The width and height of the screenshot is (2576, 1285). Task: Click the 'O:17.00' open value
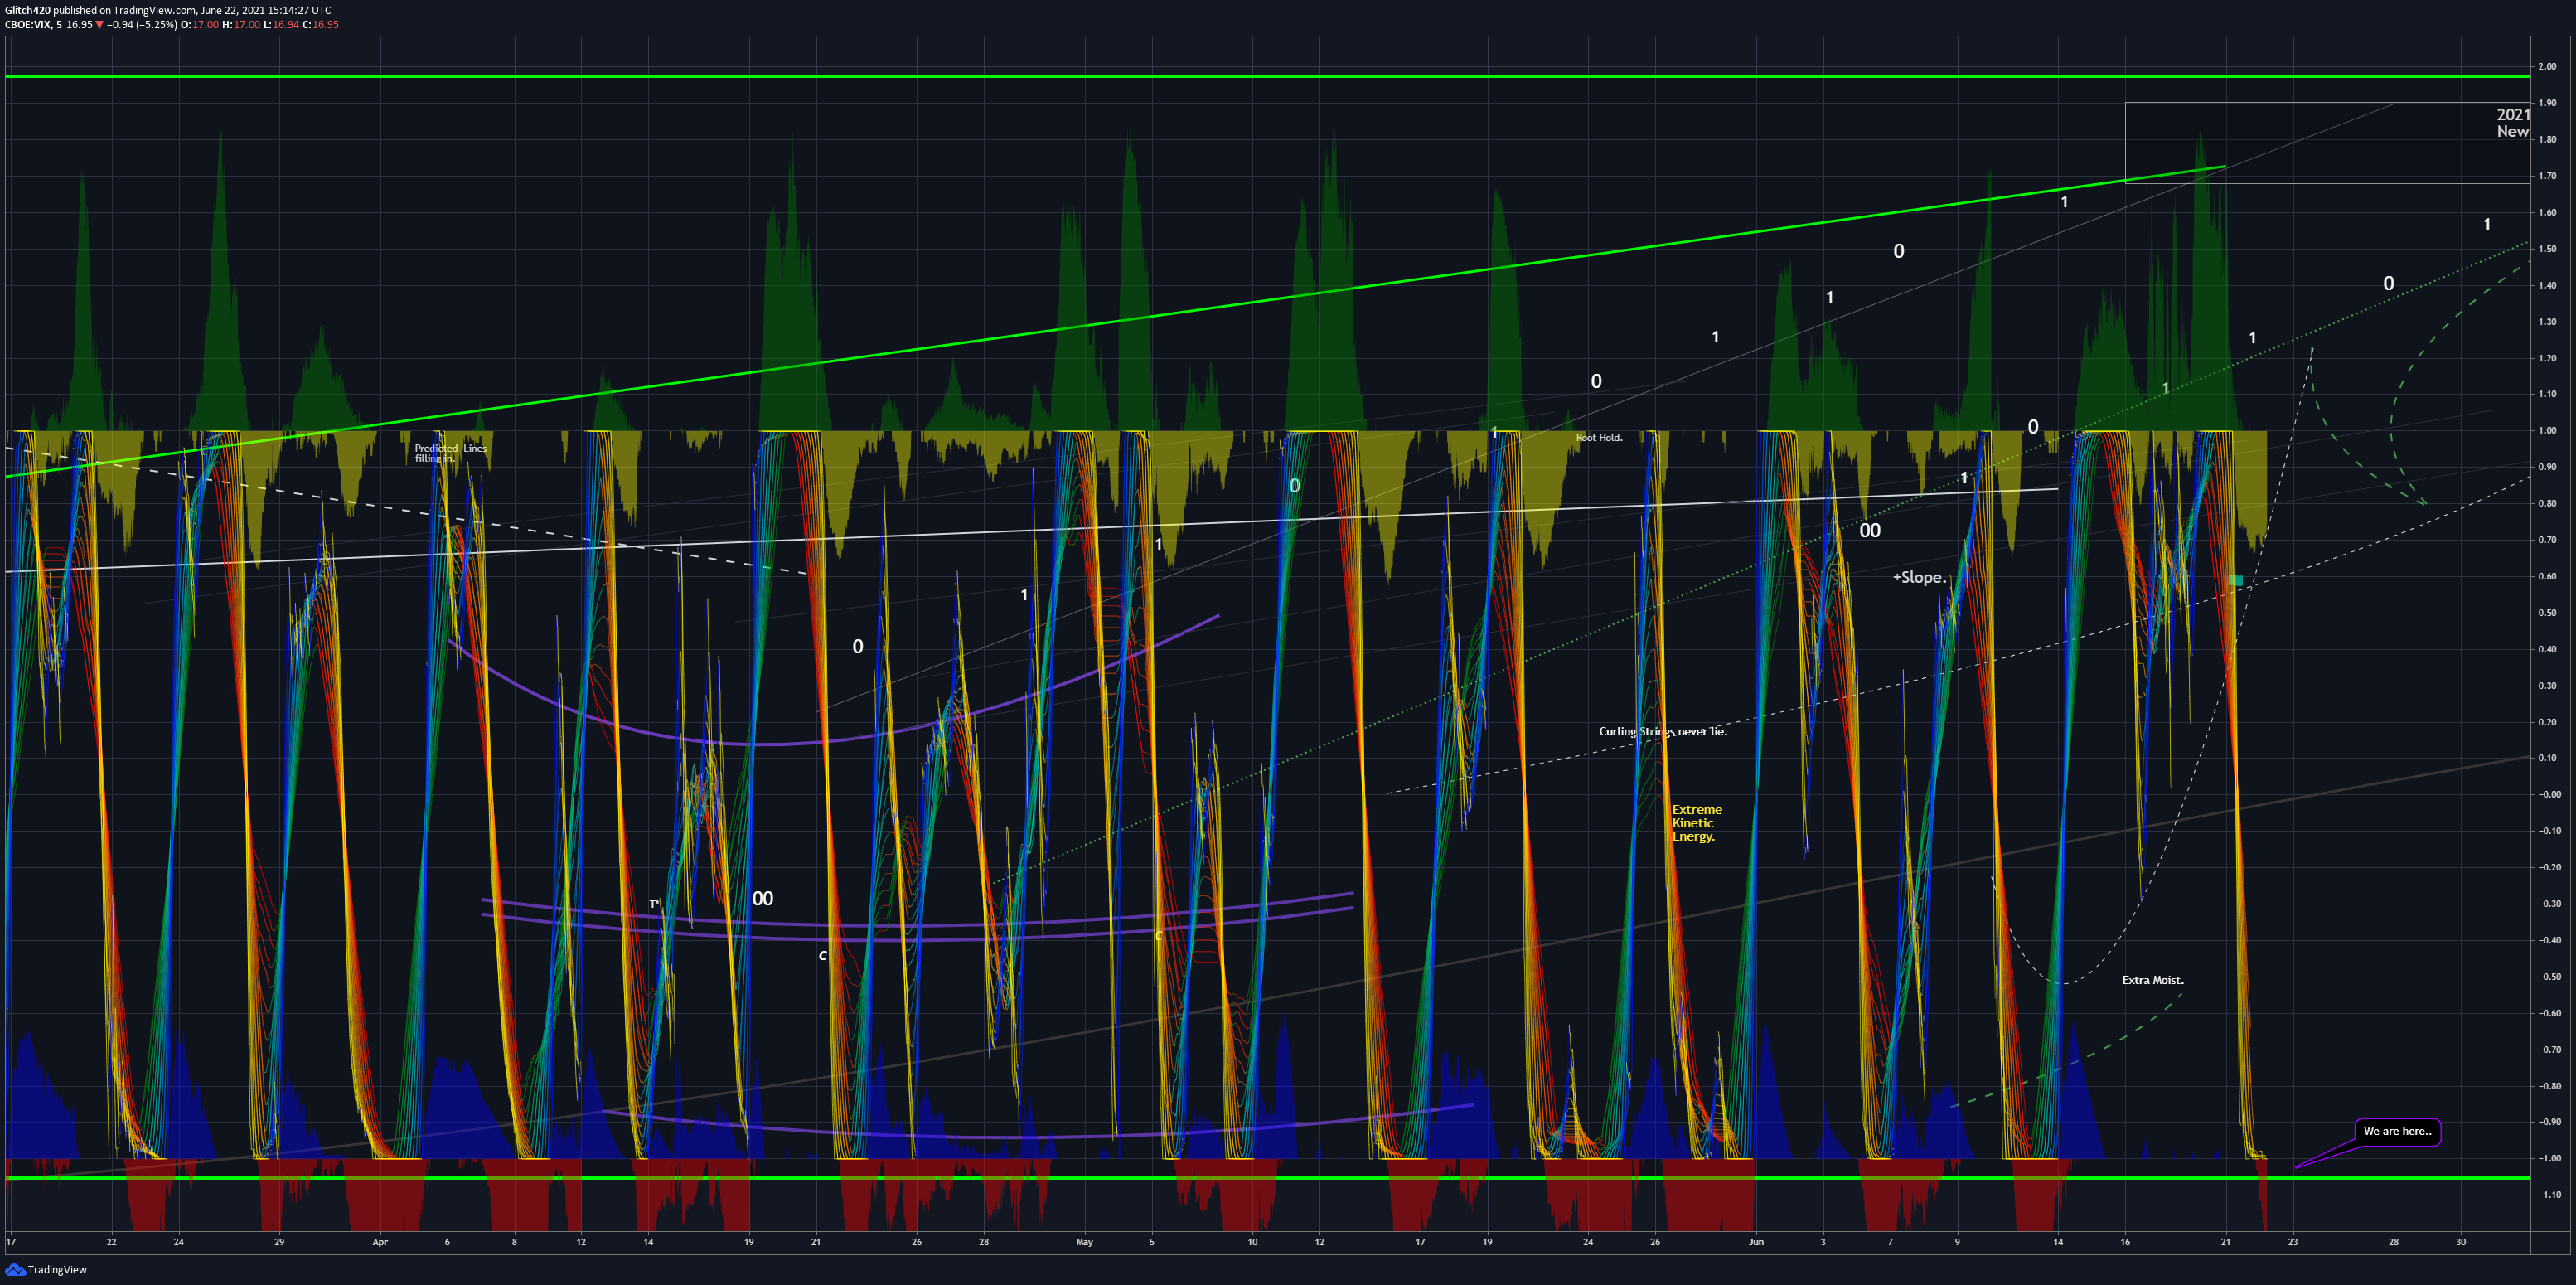(x=199, y=25)
